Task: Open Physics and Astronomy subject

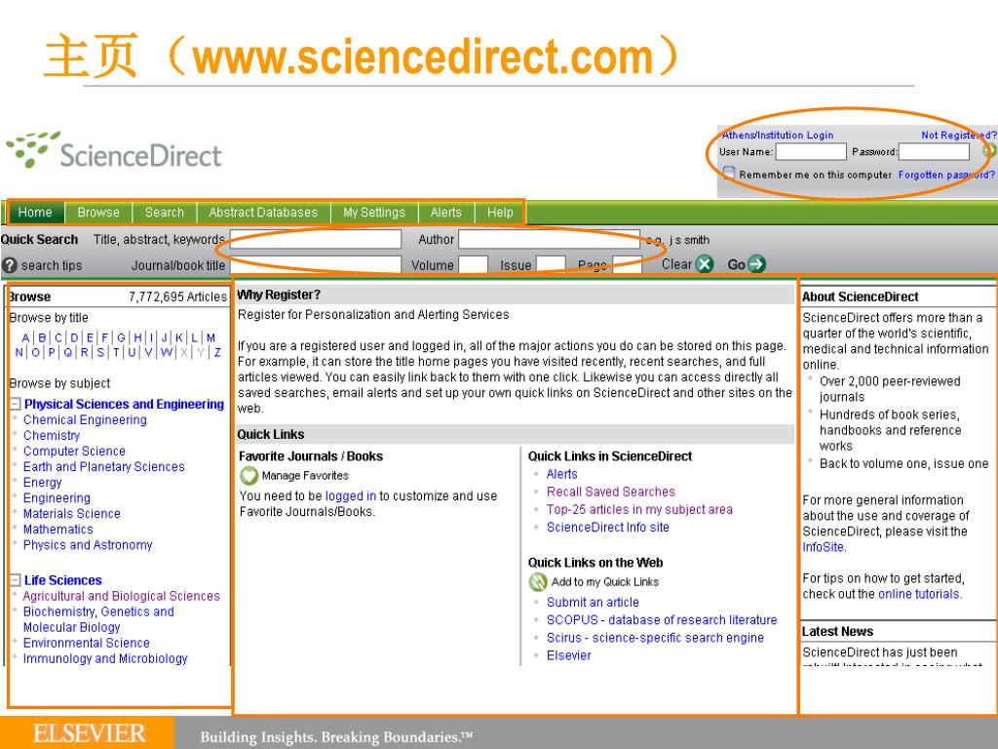Action: (x=88, y=545)
